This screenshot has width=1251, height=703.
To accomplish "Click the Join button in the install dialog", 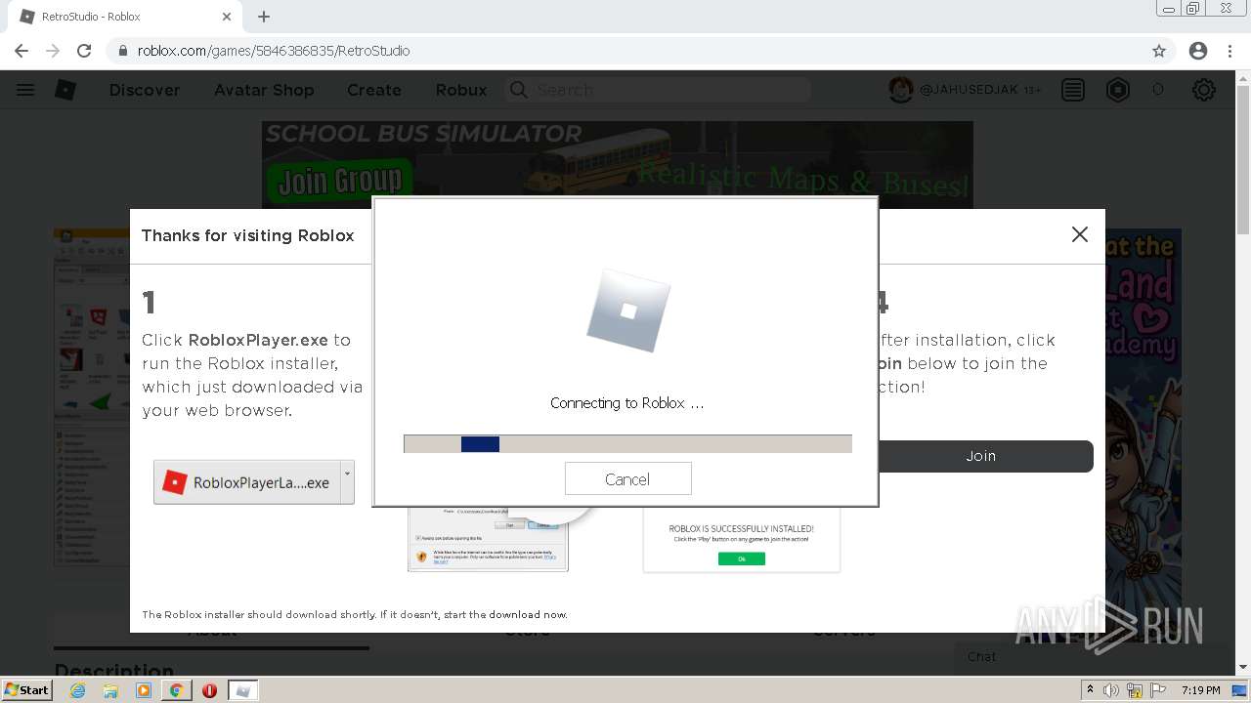I will pyautogui.click(x=980, y=456).
